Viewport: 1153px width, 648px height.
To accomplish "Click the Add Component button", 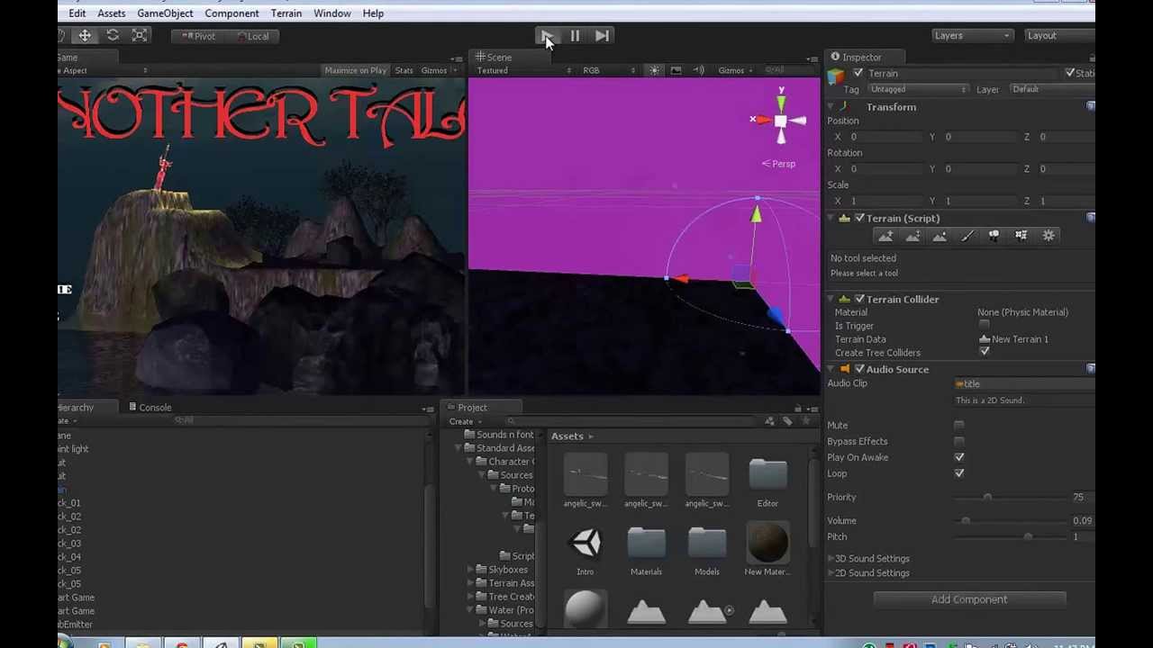I will 969,599.
